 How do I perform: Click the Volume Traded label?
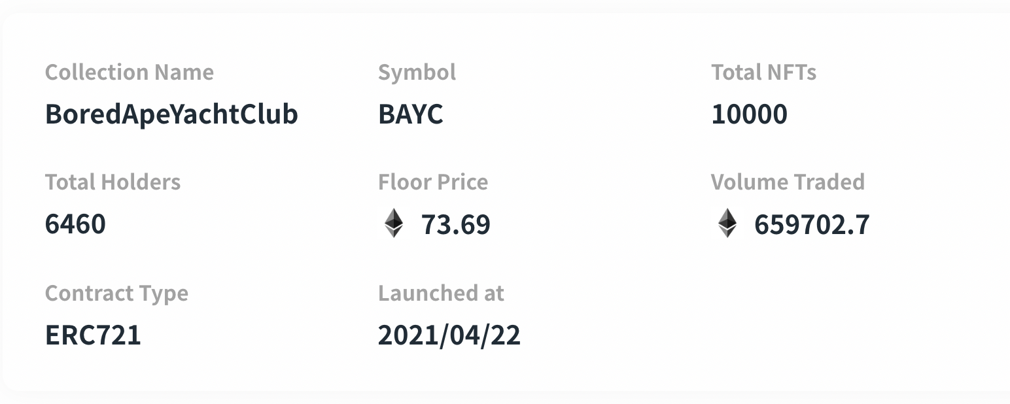pos(788,182)
